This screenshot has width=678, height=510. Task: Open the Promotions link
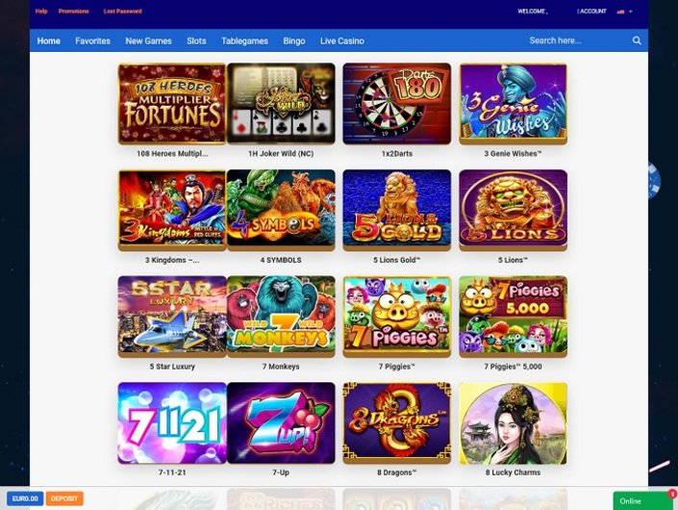tap(73, 12)
